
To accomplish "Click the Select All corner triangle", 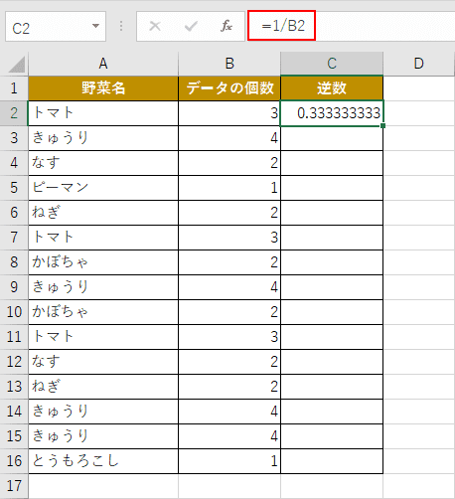I will pyautogui.click(x=17, y=65).
